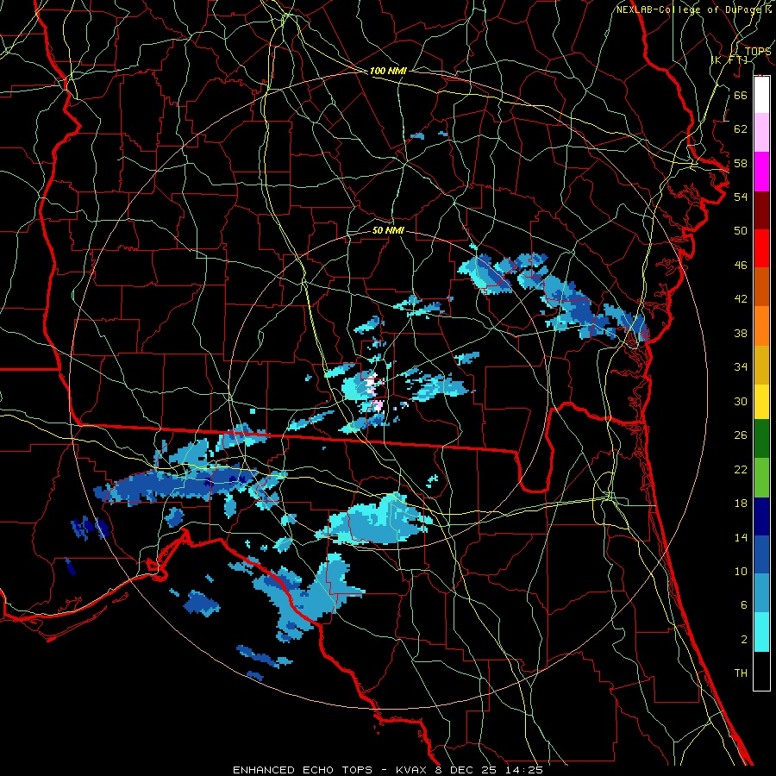The image size is (776, 776).
Task: Click the legend value 14
Action: [x=741, y=537]
